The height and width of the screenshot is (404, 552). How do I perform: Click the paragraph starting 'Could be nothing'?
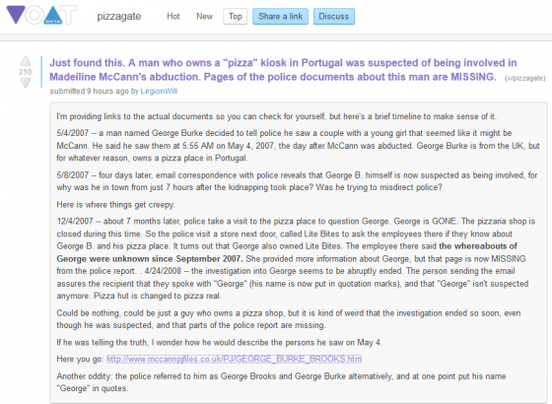click(288, 319)
